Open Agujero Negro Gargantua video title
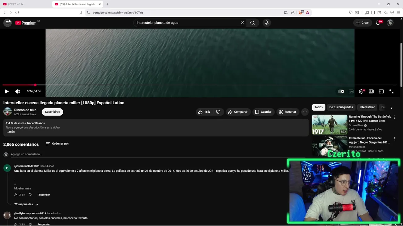Viewport: 403px width, 226px height. pyautogui.click(x=369, y=140)
